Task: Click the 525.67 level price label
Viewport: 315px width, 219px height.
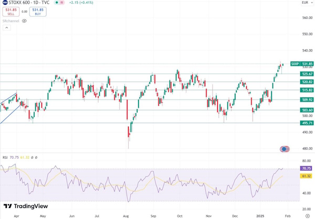Action: click(307, 74)
